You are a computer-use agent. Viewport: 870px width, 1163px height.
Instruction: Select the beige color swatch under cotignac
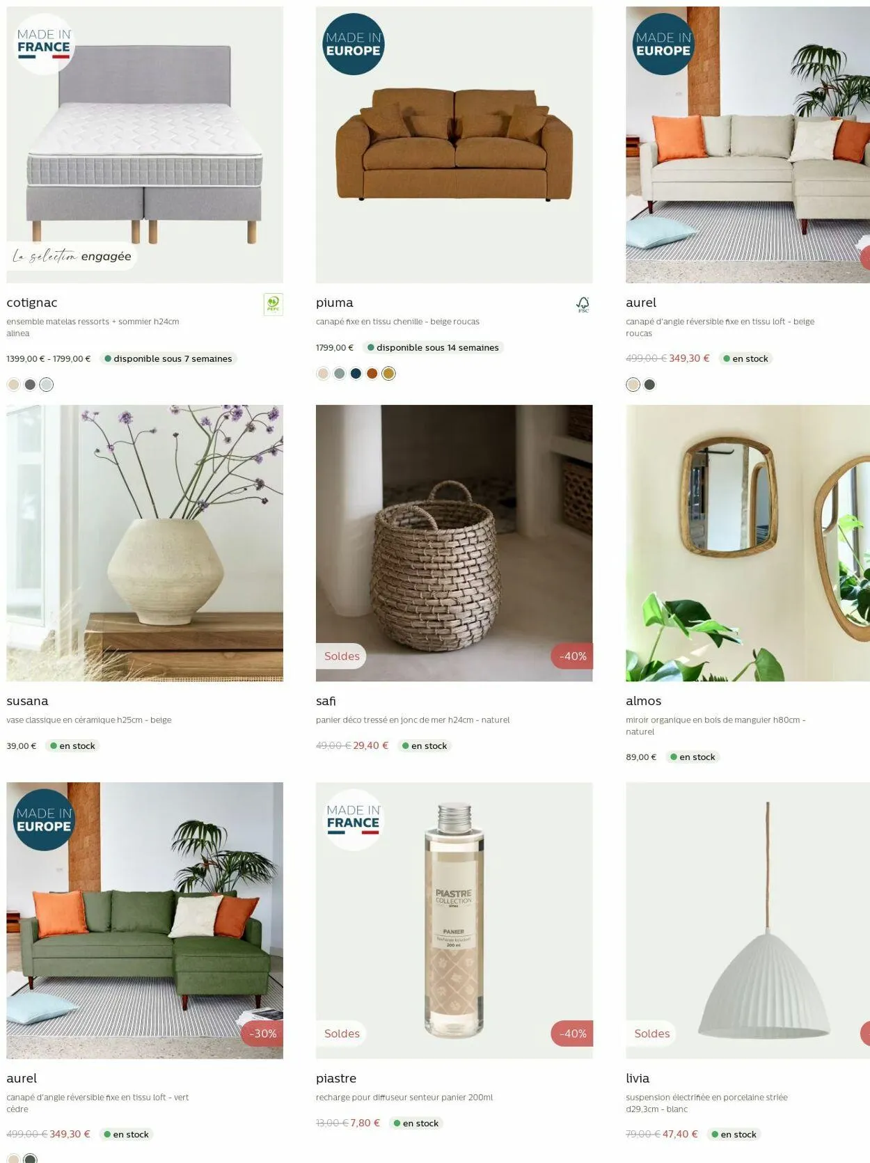tap(14, 385)
